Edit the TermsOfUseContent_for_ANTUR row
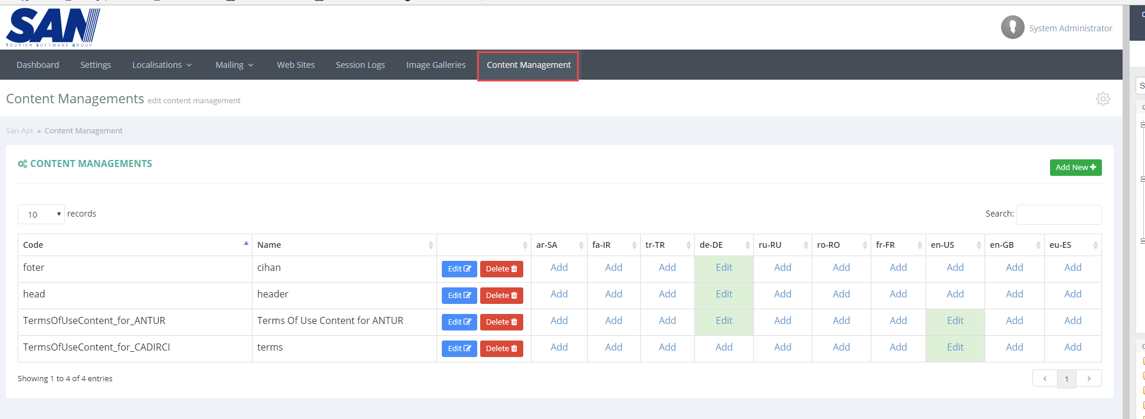The width and height of the screenshot is (1145, 419). (x=459, y=322)
